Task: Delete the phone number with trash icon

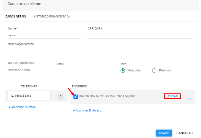Action: pos(60,96)
